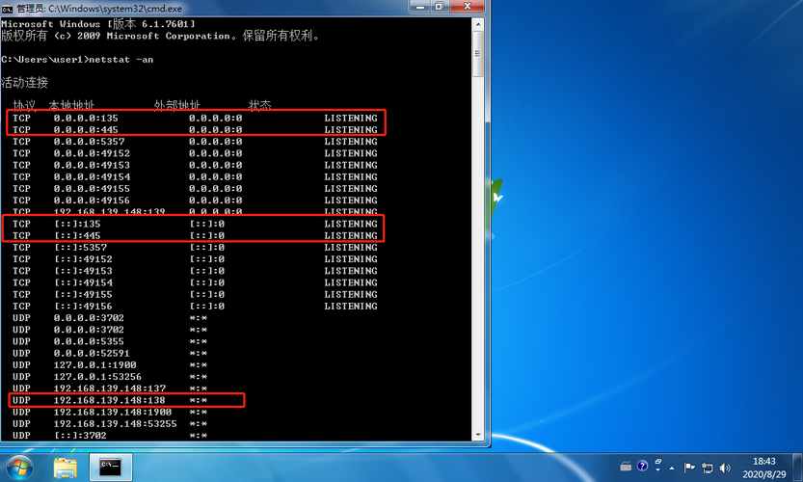Click IPv6 address [::]:49153
Screen dimensions: 803x482
click(x=83, y=271)
